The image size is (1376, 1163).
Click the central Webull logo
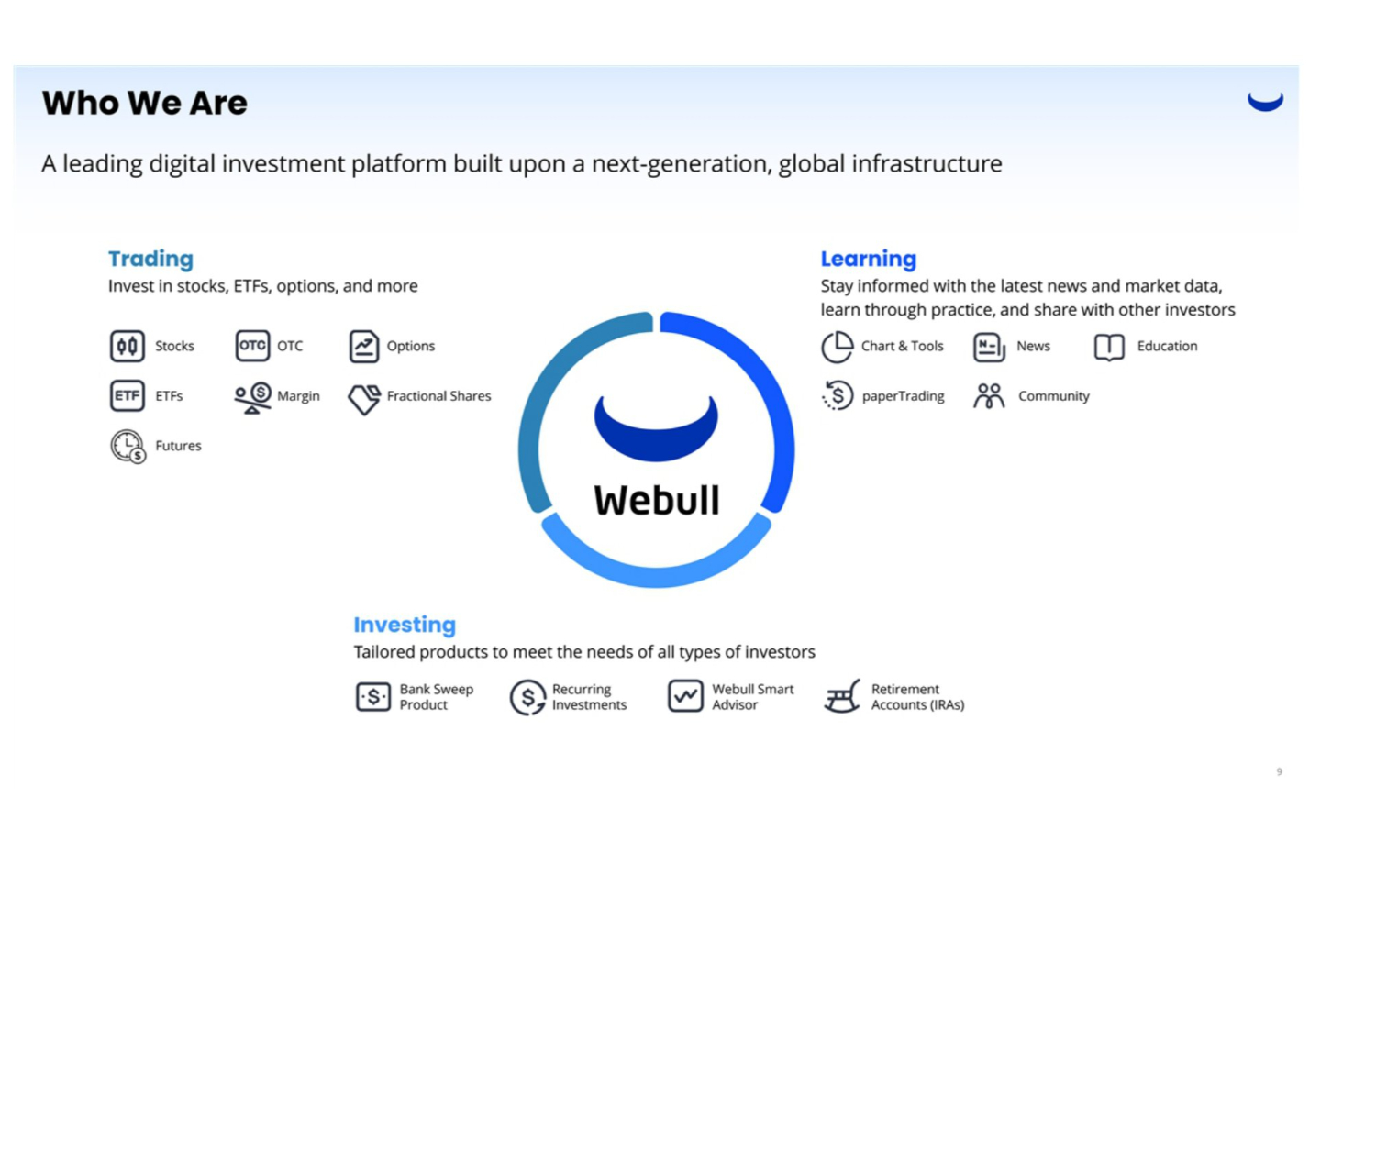tap(656, 451)
